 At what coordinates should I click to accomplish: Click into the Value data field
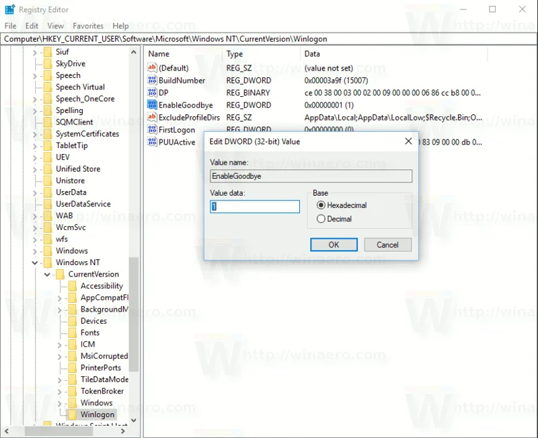click(255, 207)
